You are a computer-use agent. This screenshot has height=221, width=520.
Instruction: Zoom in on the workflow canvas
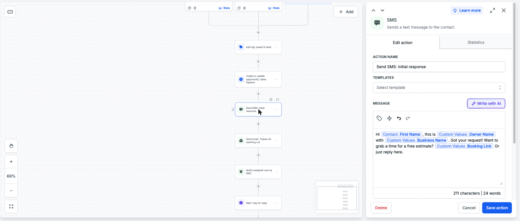pyautogui.click(x=11, y=162)
